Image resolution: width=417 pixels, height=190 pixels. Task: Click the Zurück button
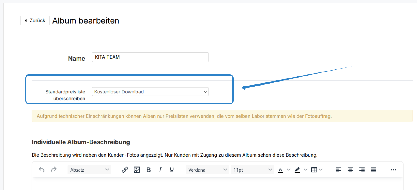point(35,20)
